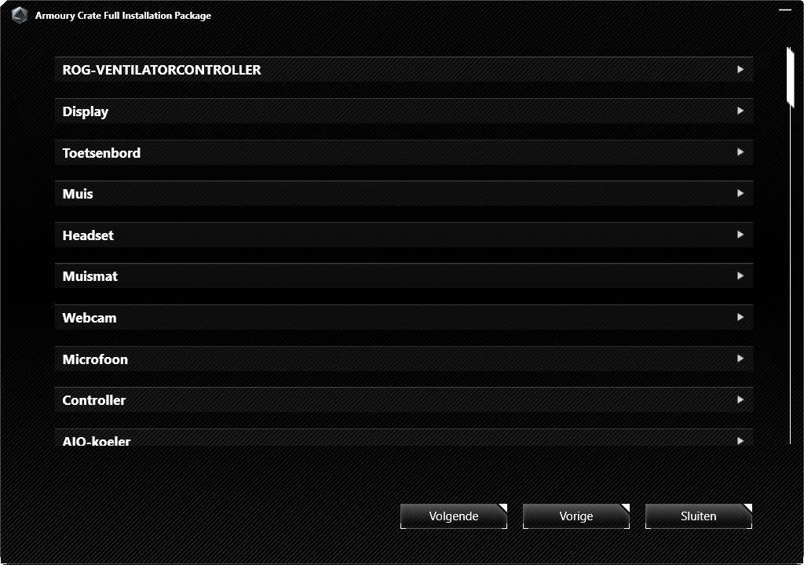Screen dimensions: 804x565
Task: Expand the Microfoon section arrow
Action: [740, 359]
